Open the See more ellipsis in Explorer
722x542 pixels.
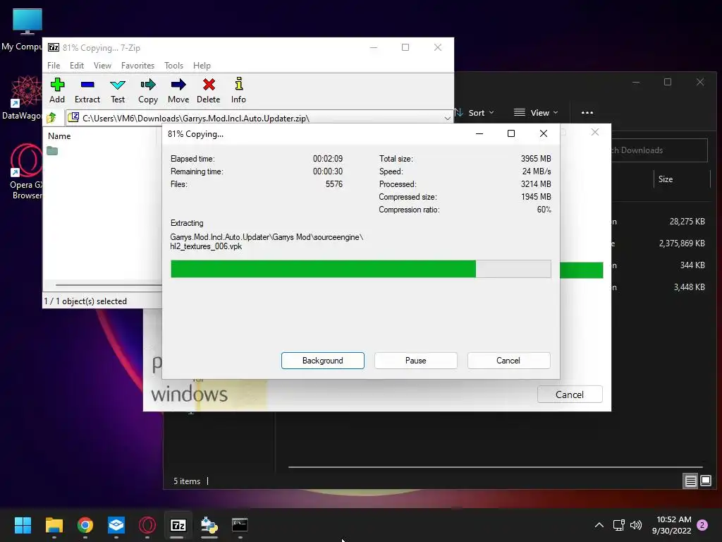[587, 112]
